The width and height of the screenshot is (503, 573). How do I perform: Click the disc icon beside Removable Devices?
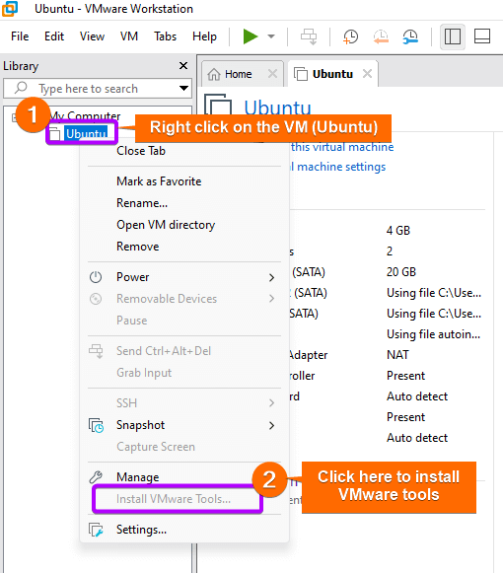click(x=96, y=299)
